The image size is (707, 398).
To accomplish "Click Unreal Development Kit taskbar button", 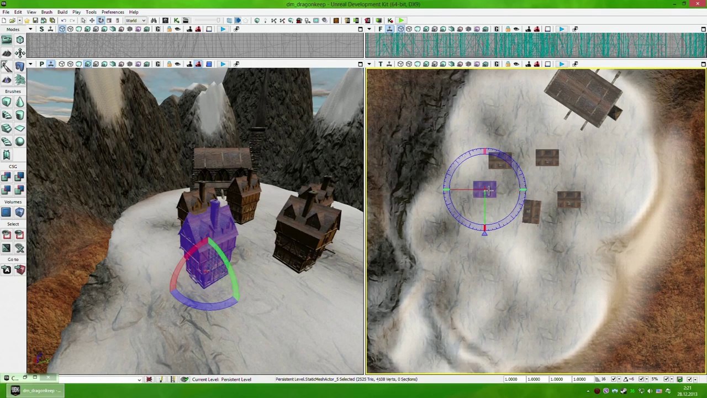I will tap(34, 391).
